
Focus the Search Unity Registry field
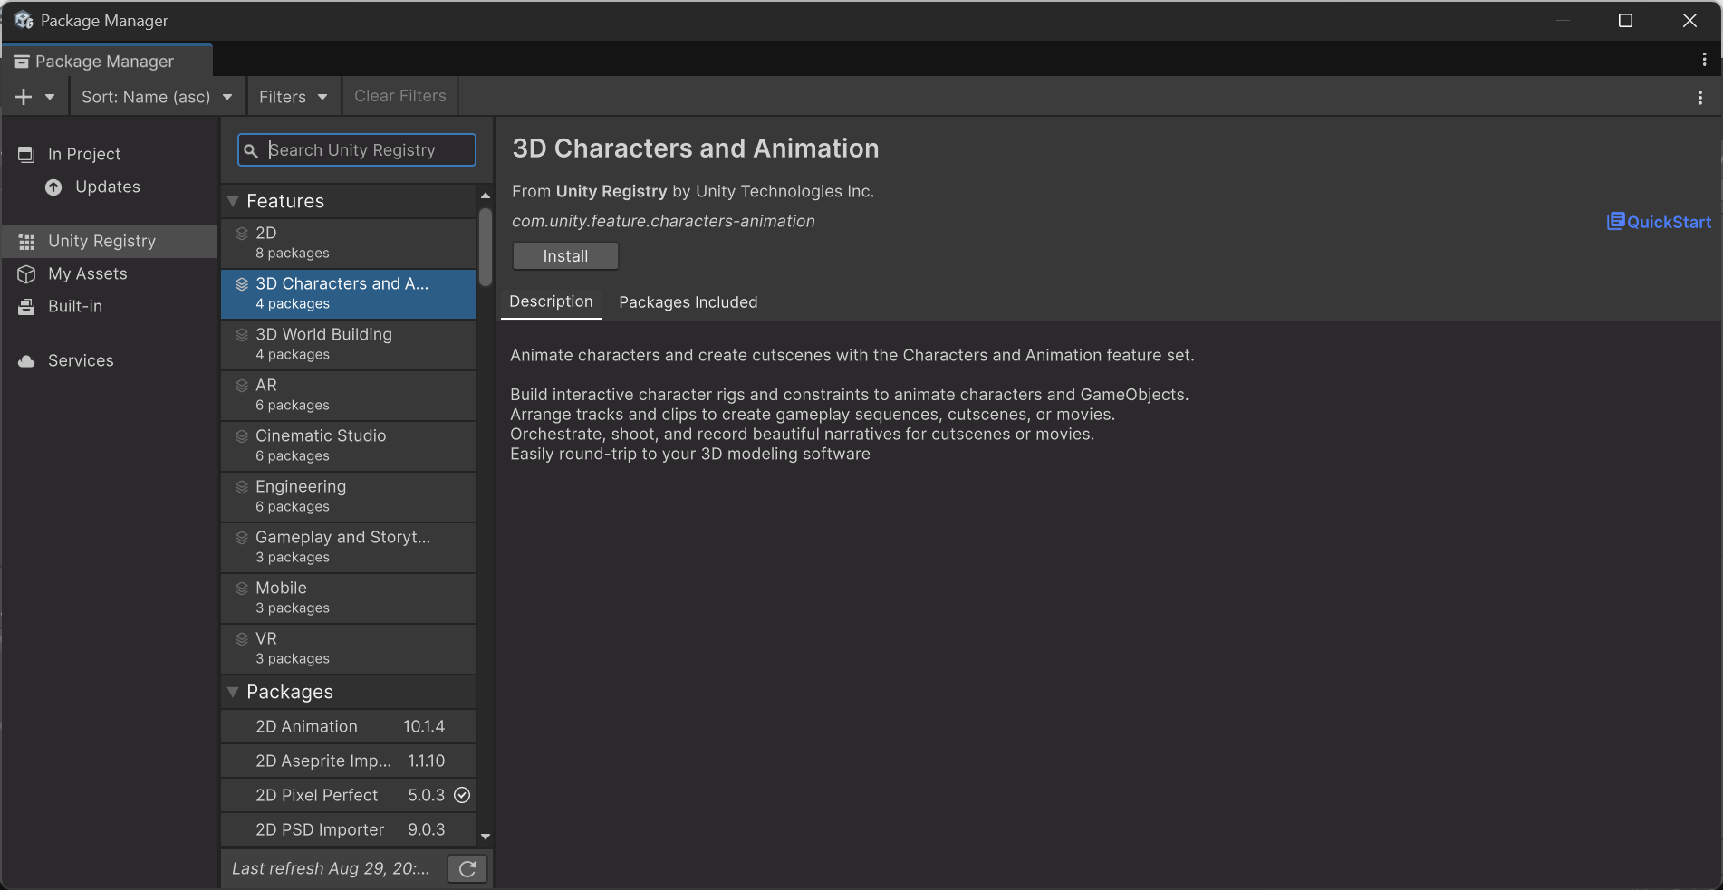click(x=357, y=150)
